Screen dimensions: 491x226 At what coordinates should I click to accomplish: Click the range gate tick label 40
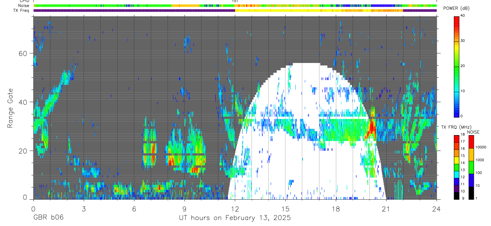pyautogui.click(x=23, y=102)
